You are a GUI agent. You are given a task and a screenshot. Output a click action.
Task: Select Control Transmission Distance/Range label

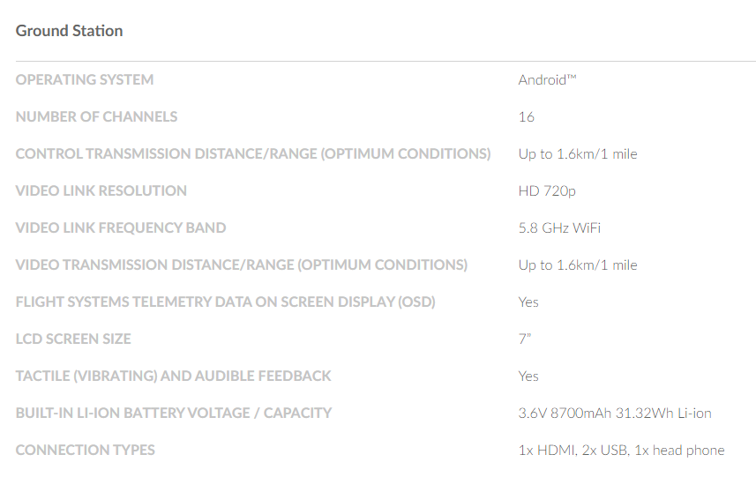coord(253,153)
